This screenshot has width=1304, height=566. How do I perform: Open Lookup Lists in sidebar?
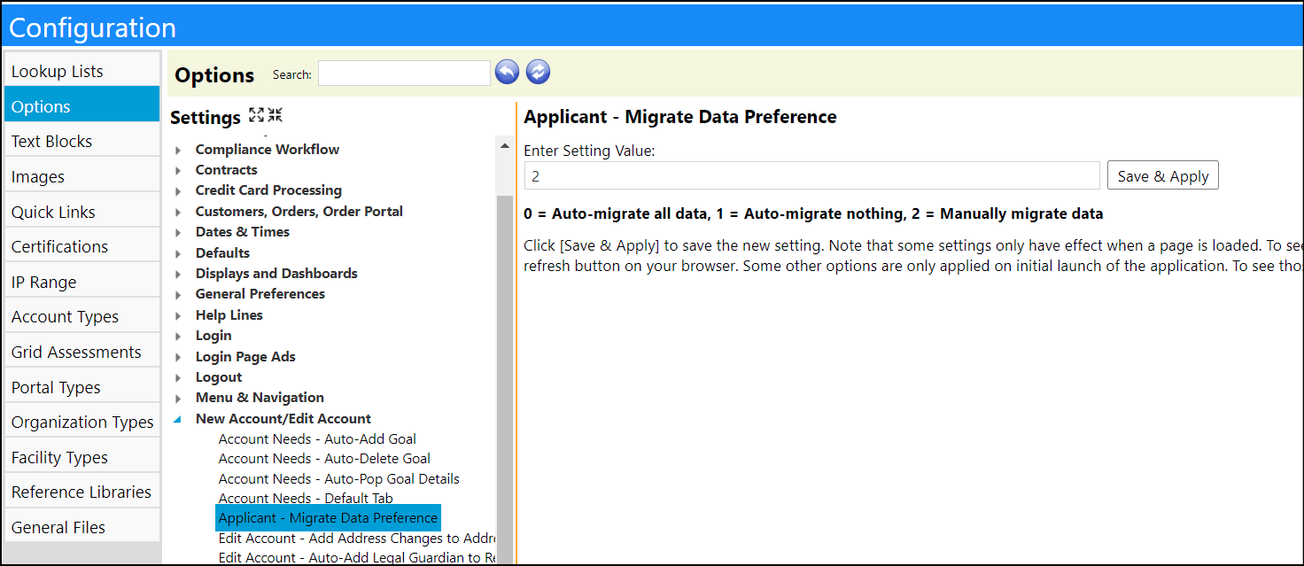click(82, 71)
